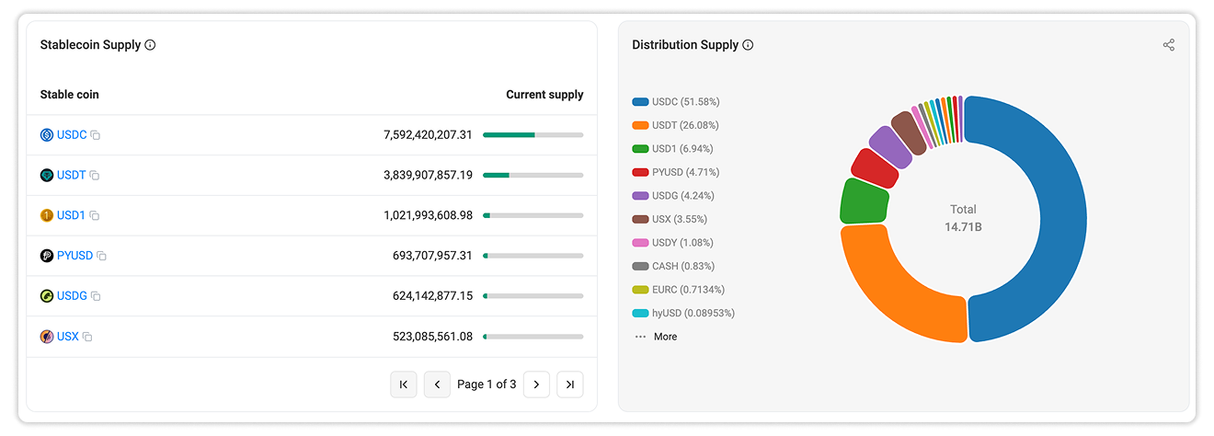Screen dimensions: 1214x436
Task: Toggle USD1 (6.94%) legend entry
Action: (x=673, y=149)
